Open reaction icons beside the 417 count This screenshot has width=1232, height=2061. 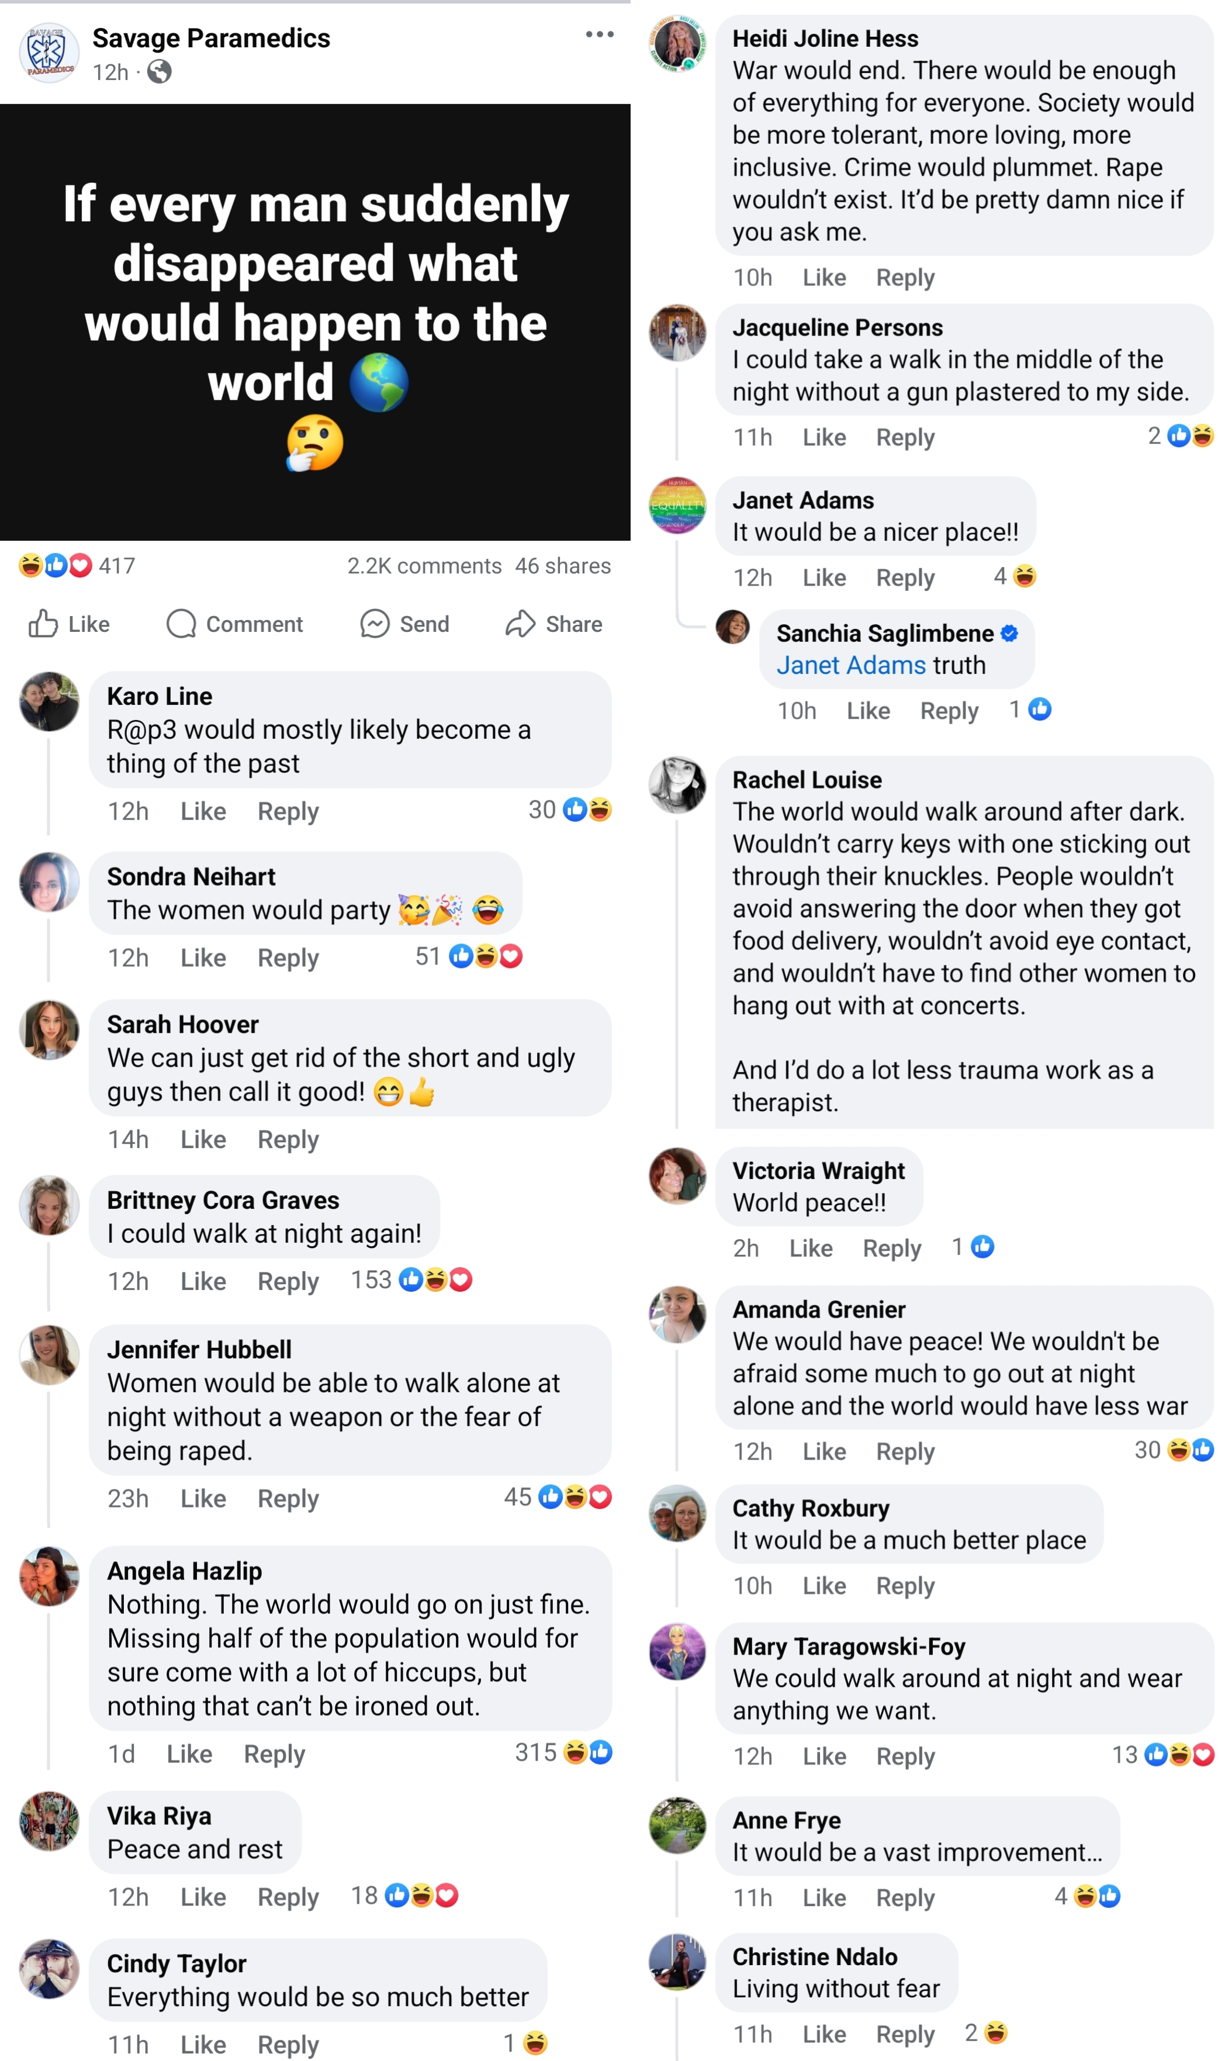55,565
